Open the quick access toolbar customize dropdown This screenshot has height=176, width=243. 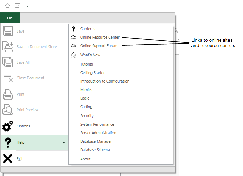tap(27, 6)
